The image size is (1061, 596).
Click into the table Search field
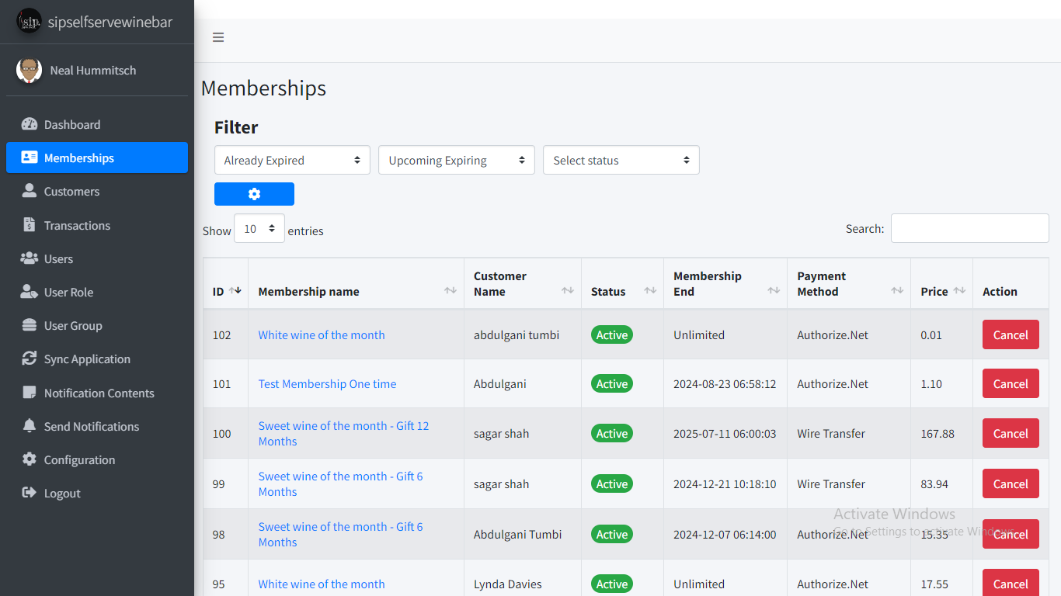click(969, 228)
